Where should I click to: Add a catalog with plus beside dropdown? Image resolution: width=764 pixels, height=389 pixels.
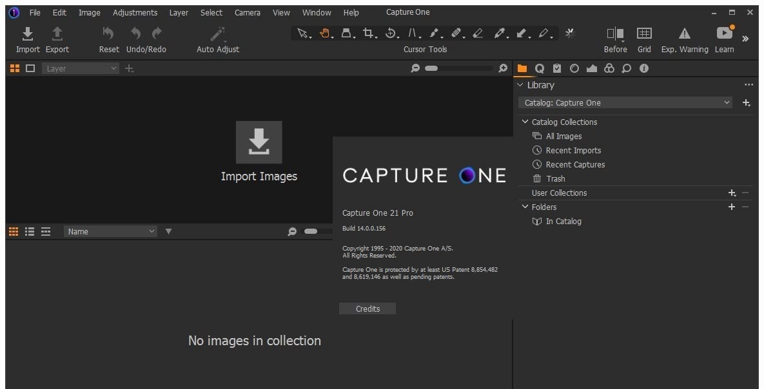pyautogui.click(x=747, y=103)
